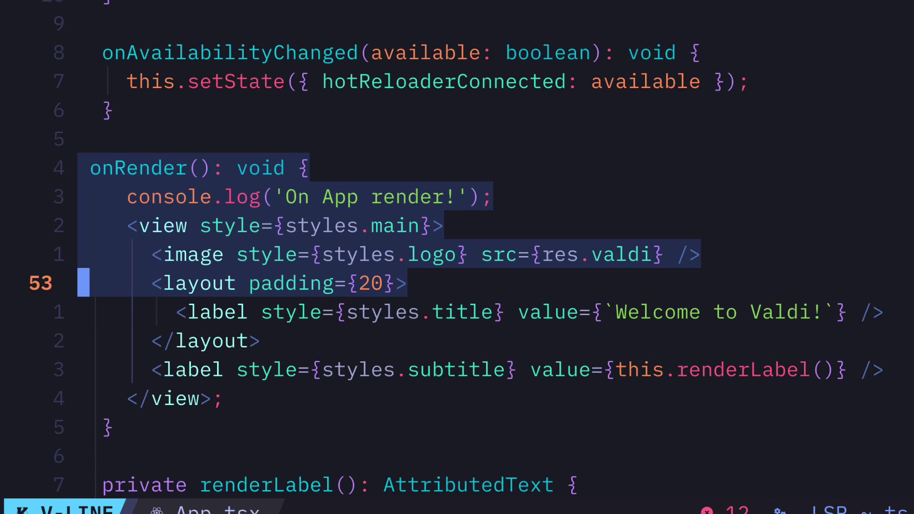Click padding value 20

click(x=370, y=284)
